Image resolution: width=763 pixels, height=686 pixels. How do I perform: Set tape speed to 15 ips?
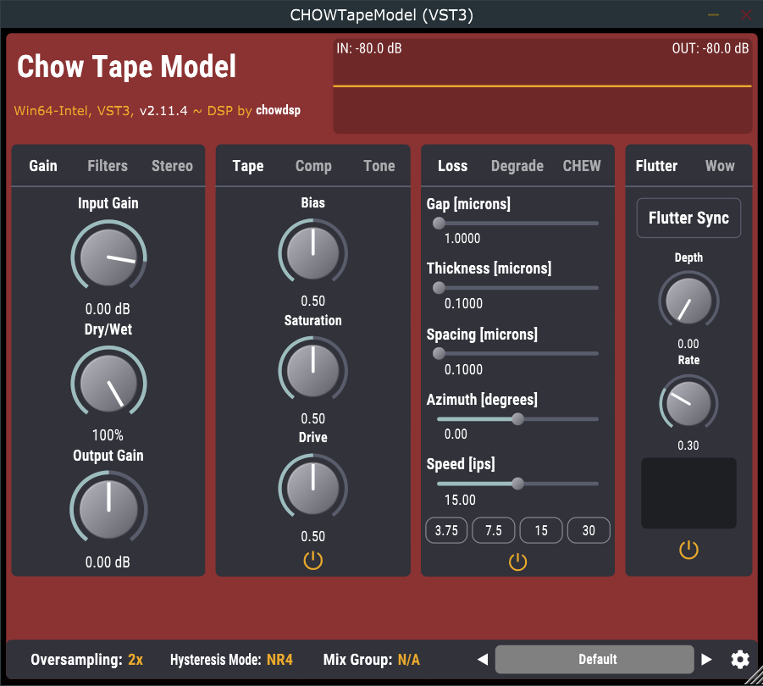pyautogui.click(x=541, y=530)
